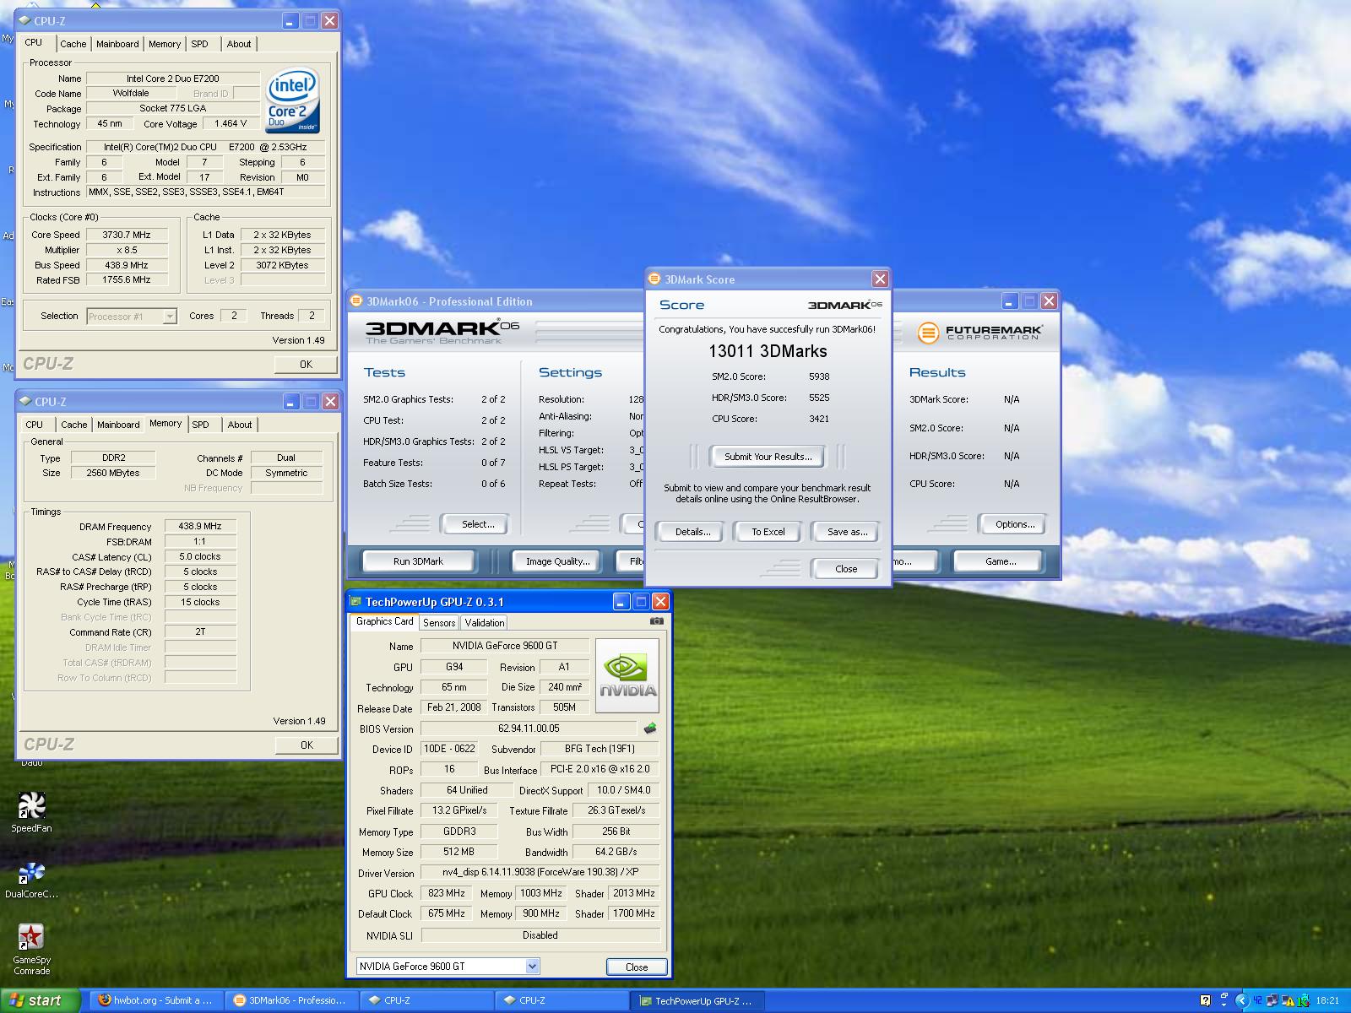The width and height of the screenshot is (1351, 1013).
Task: Click the DRAM Frequency value 438.9 MHz
Action: coord(201,526)
